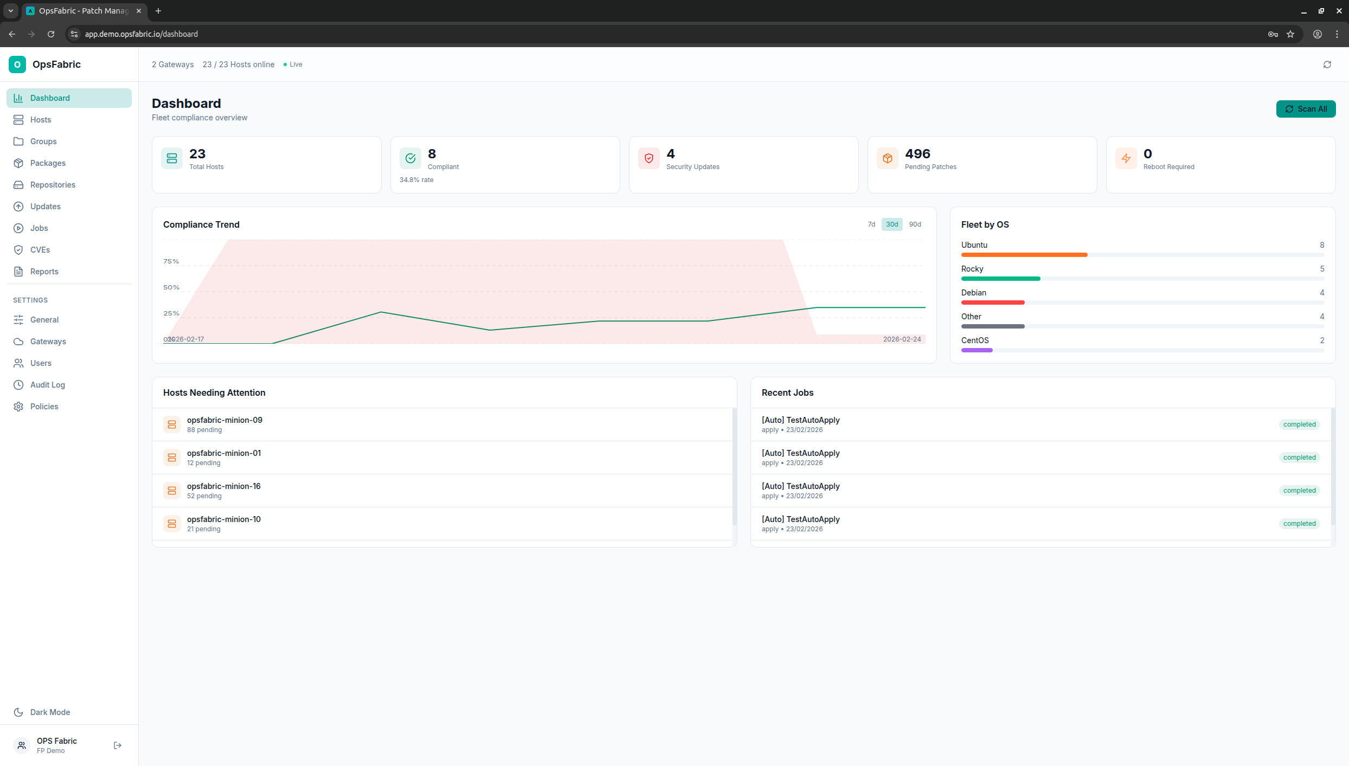Open the browser tab search dropdown
The width and height of the screenshot is (1349, 766).
[x=10, y=11]
